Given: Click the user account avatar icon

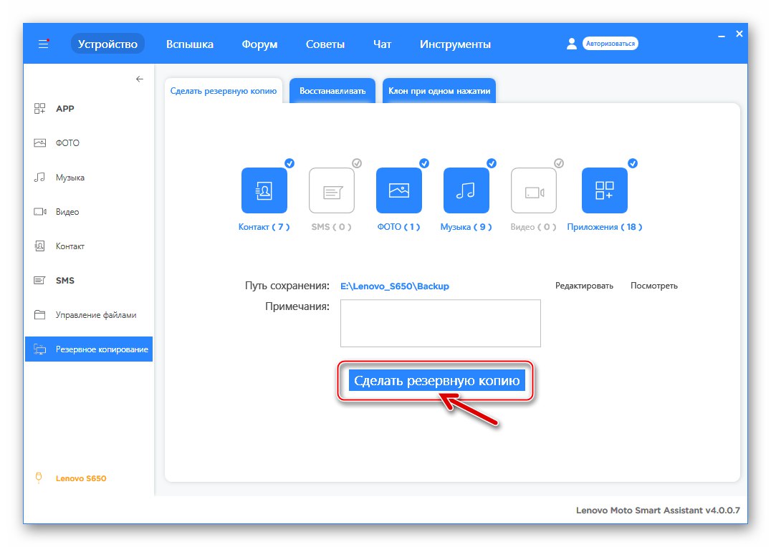Looking at the screenshot, I should 571,44.
